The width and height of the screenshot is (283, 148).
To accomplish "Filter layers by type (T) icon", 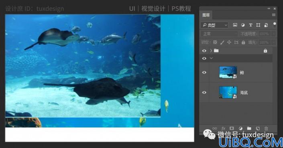I will [x=250, y=25].
